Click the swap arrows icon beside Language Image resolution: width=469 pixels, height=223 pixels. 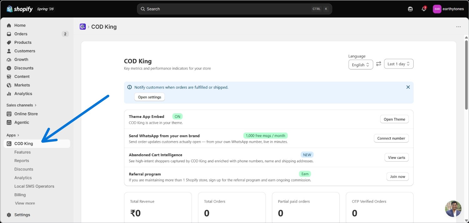379,64
